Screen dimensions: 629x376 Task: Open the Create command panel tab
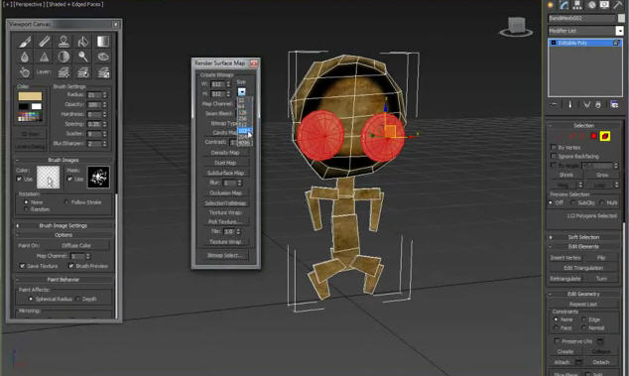551,5
